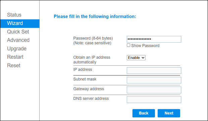This screenshot has height=121, width=208.
Task: Click the DNS server address box
Action: pos(154,100)
